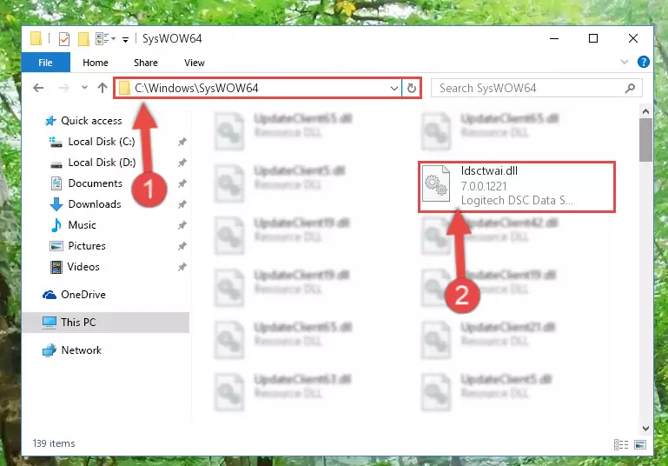Switch to the Share ribbon tab
Viewport: 668px width, 466px height.
pos(146,63)
